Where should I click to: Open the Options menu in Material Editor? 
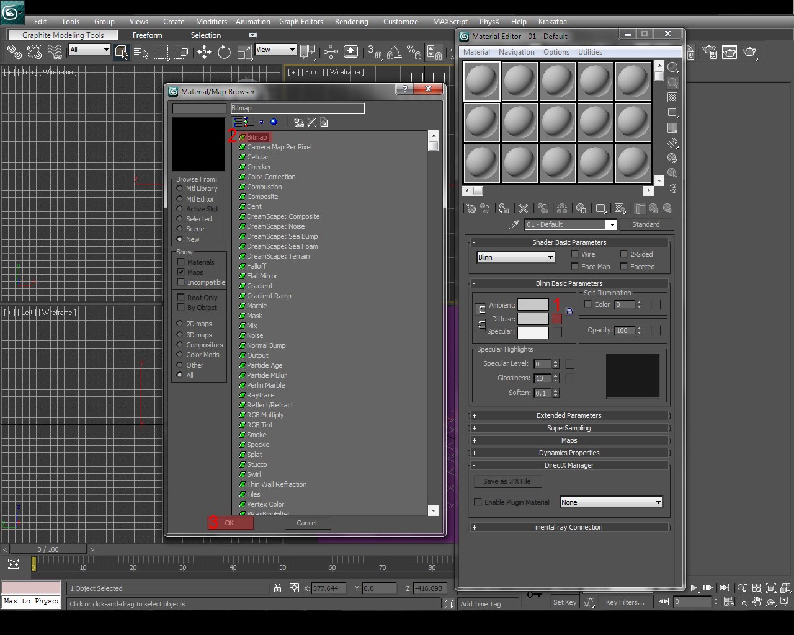(x=556, y=51)
